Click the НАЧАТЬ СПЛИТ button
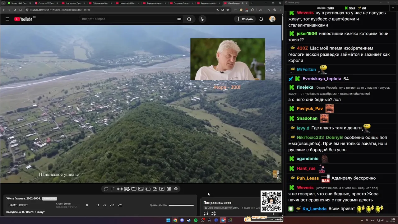Screen dimensions: 398x224 coord(18,205)
